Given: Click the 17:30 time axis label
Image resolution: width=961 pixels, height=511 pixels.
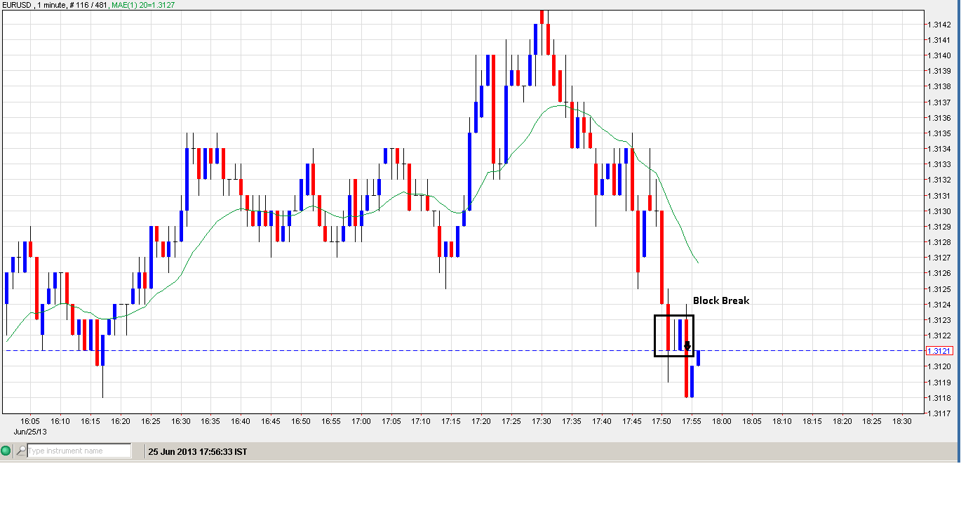Looking at the screenshot, I should point(542,421).
